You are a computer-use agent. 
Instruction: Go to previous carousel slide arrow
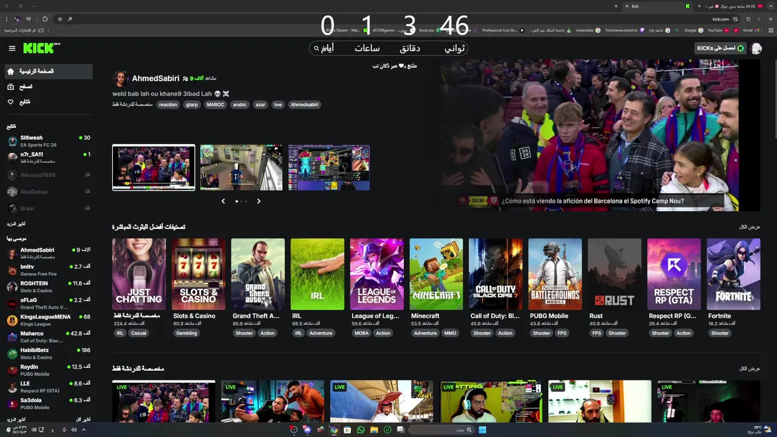(223, 201)
